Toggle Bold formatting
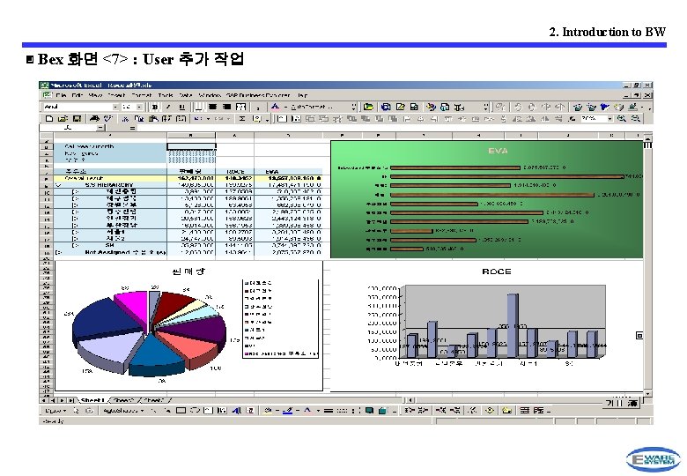 (155, 107)
